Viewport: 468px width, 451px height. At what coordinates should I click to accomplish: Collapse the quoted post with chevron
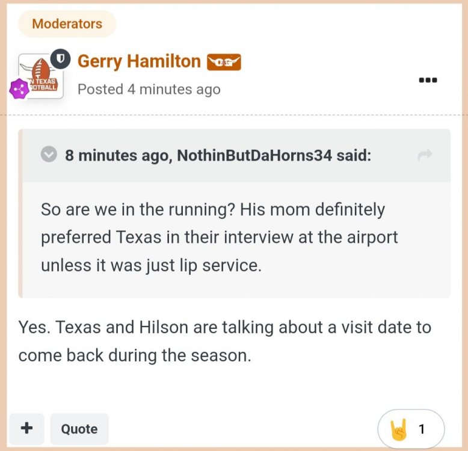point(49,155)
